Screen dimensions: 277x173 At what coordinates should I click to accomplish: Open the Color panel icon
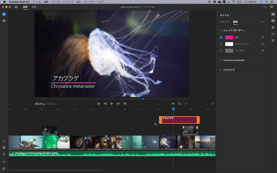[x=273, y=27]
